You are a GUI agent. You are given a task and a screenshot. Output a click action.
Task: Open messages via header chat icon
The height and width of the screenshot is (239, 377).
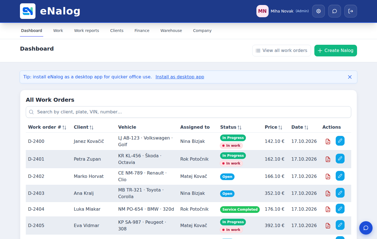[335, 11]
